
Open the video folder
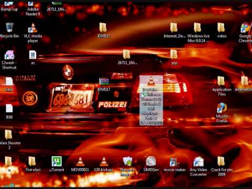[x=222, y=30]
